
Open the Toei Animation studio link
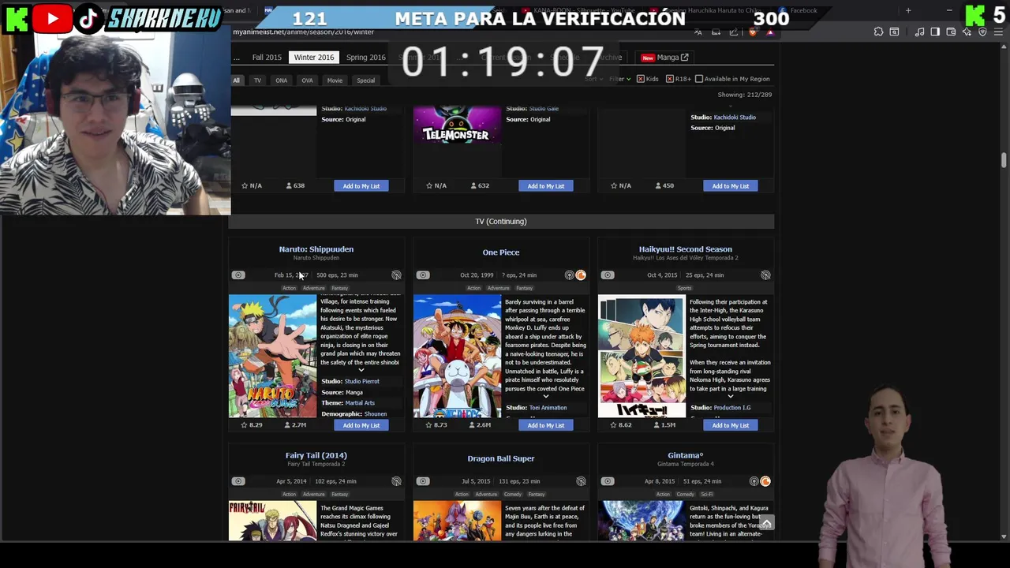tap(548, 408)
